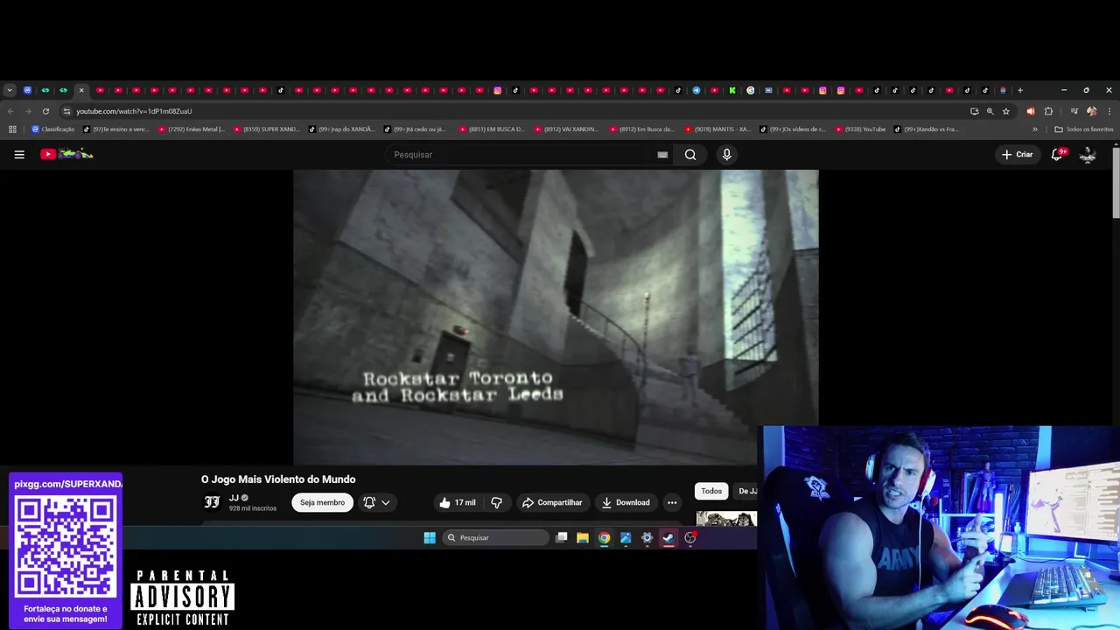Open the apps grid in bookmarks bar

(x=12, y=129)
